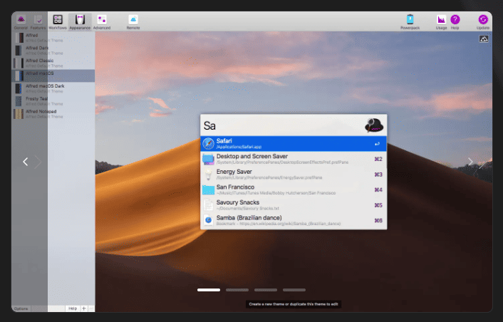Open the Savoury Snacks document result
Image resolution: width=503 pixels, height=322 pixels.
click(294, 205)
